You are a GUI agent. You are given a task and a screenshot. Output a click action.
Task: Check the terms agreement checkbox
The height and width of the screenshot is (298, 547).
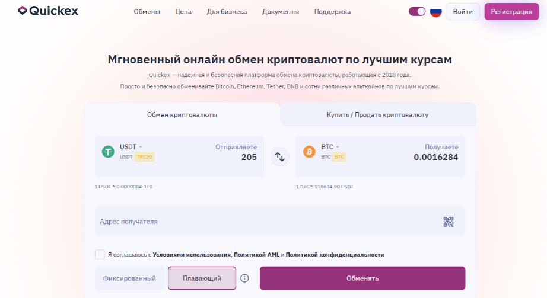[x=100, y=254]
